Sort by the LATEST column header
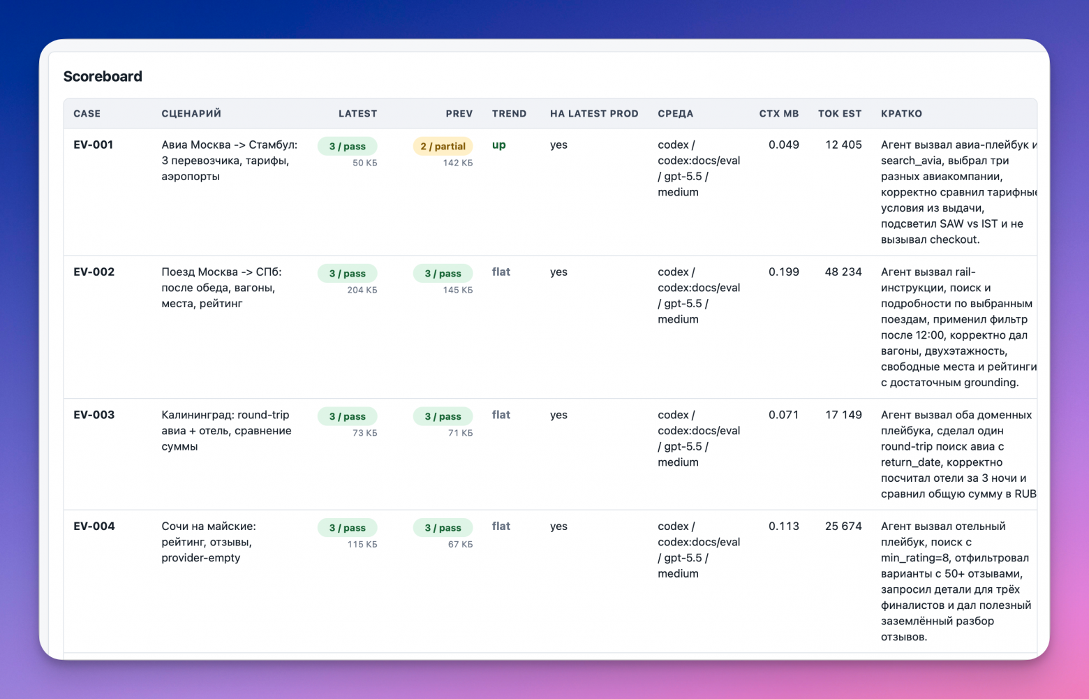The width and height of the screenshot is (1089, 699). pyautogui.click(x=357, y=114)
